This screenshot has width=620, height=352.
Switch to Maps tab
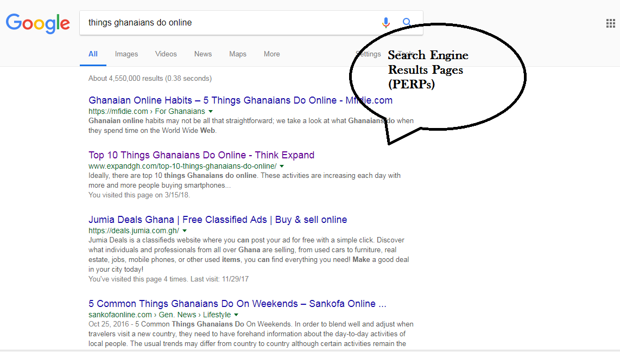(x=238, y=54)
